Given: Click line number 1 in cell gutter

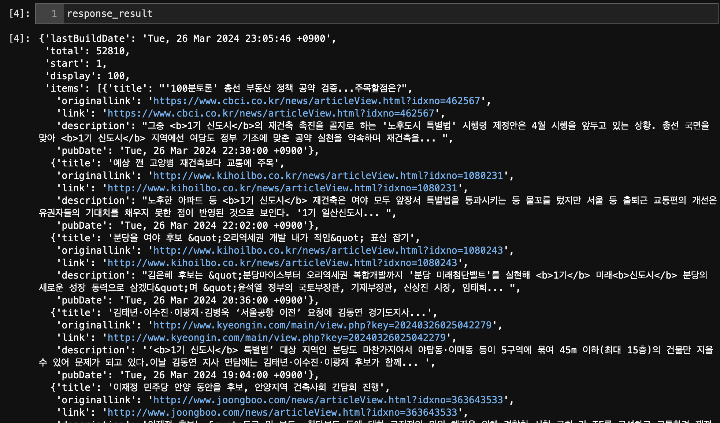Looking at the screenshot, I should (x=54, y=14).
